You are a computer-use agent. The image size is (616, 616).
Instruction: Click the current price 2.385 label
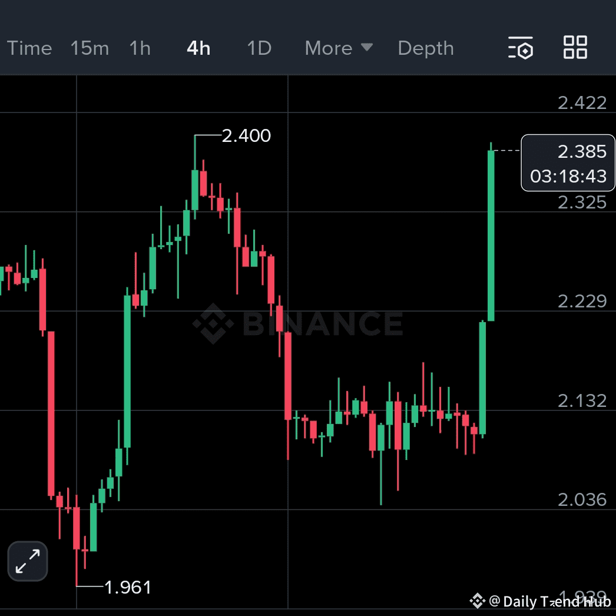click(582, 151)
